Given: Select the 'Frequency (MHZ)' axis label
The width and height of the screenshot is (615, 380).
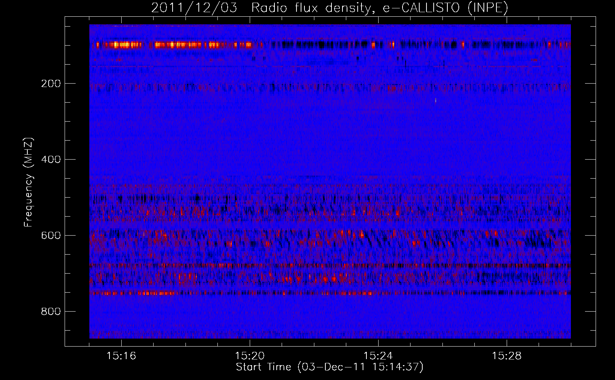Looking at the screenshot, I should click(29, 182).
